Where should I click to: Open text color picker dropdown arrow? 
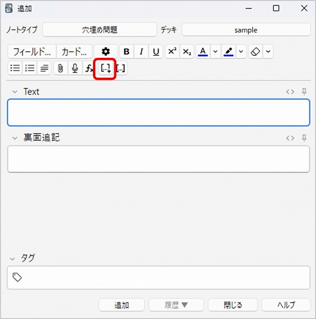(x=215, y=52)
